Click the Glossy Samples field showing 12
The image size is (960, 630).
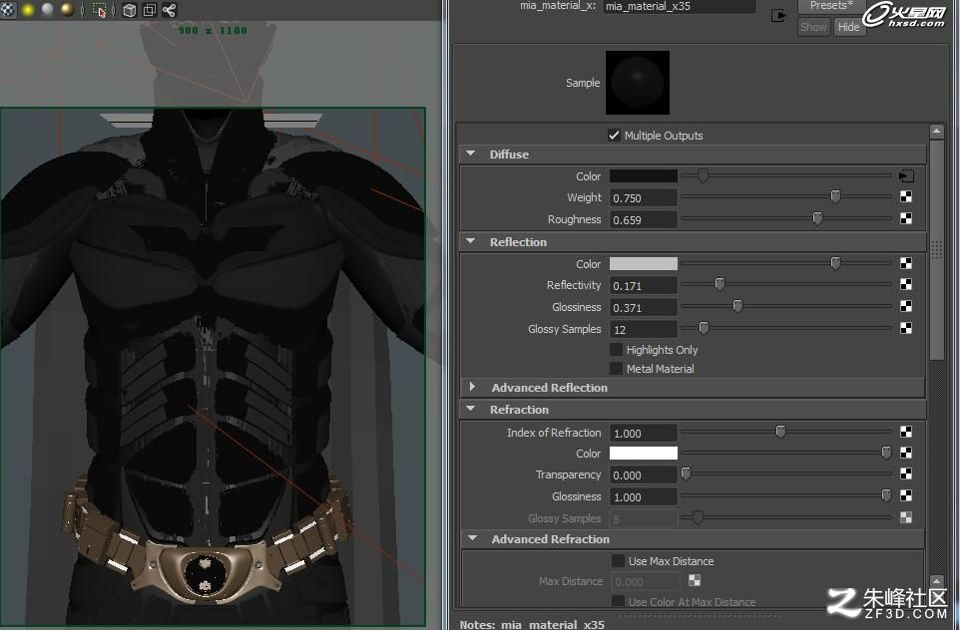coord(644,330)
